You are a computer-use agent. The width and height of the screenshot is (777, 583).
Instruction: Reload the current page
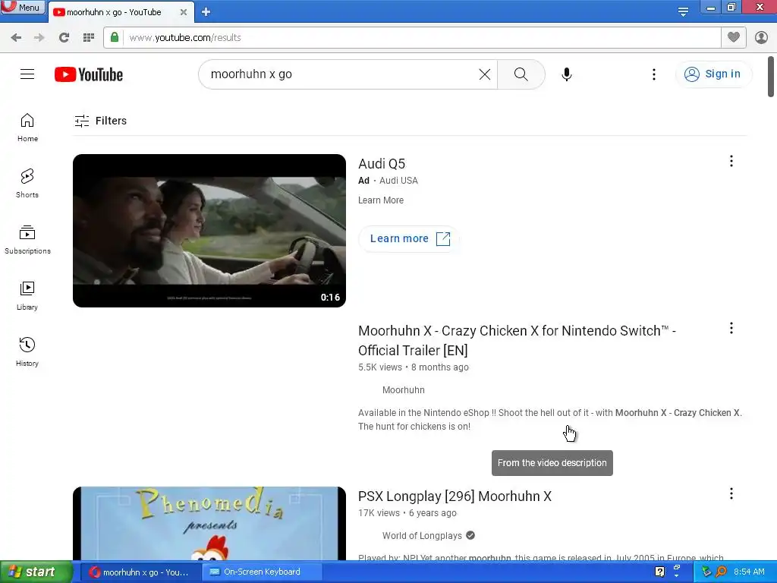click(64, 38)
